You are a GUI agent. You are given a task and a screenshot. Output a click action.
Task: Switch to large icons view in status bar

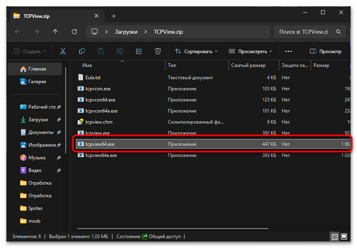[344, 237]
